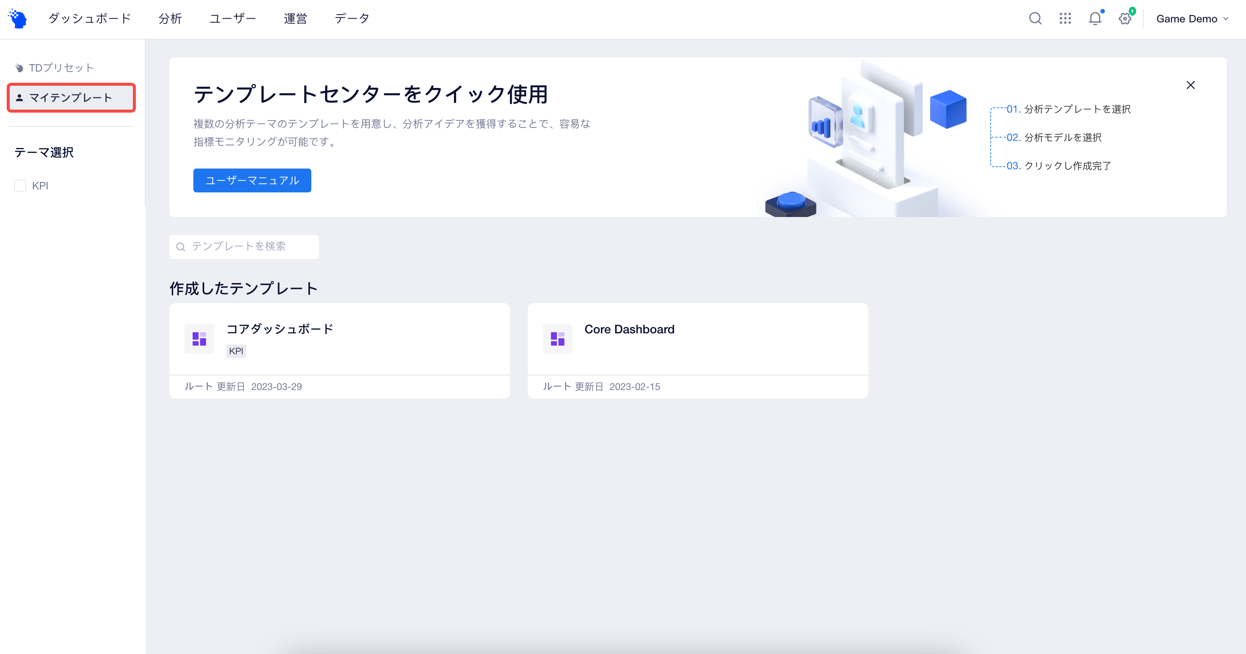
Task: Open the apps grid icon
Action: pyautogui.click(x=1065, y=19)
